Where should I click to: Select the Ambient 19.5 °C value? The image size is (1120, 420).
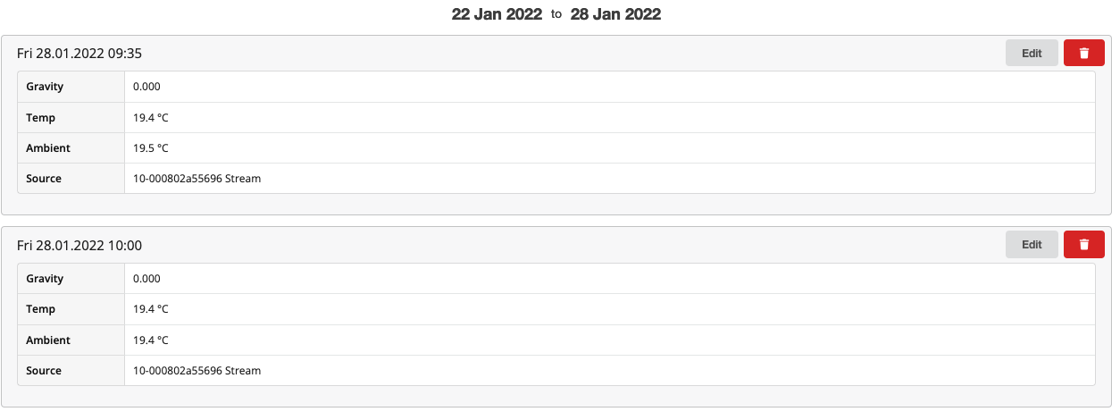(x=151, y=147)
